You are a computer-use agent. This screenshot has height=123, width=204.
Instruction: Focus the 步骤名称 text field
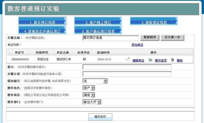[110, 38]
